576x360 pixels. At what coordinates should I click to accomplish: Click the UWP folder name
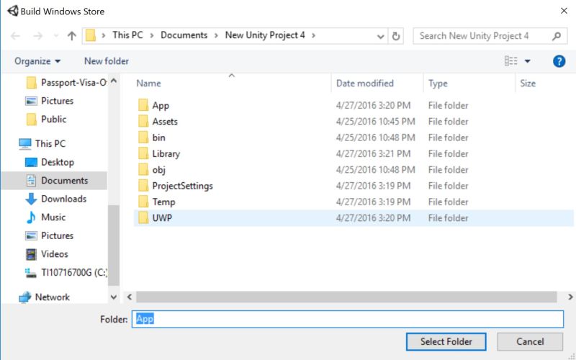point(162,218)
